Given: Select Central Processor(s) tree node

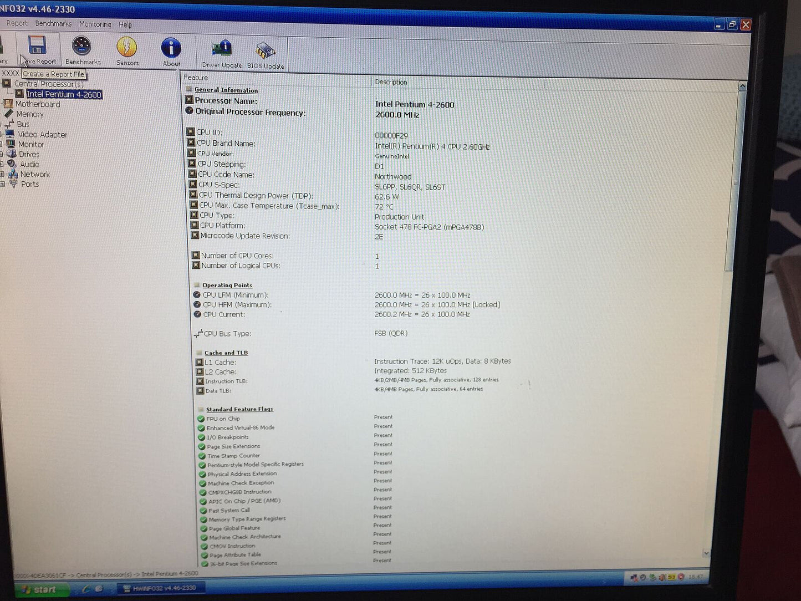Looking at the screenshot, I should pos(49,84).
